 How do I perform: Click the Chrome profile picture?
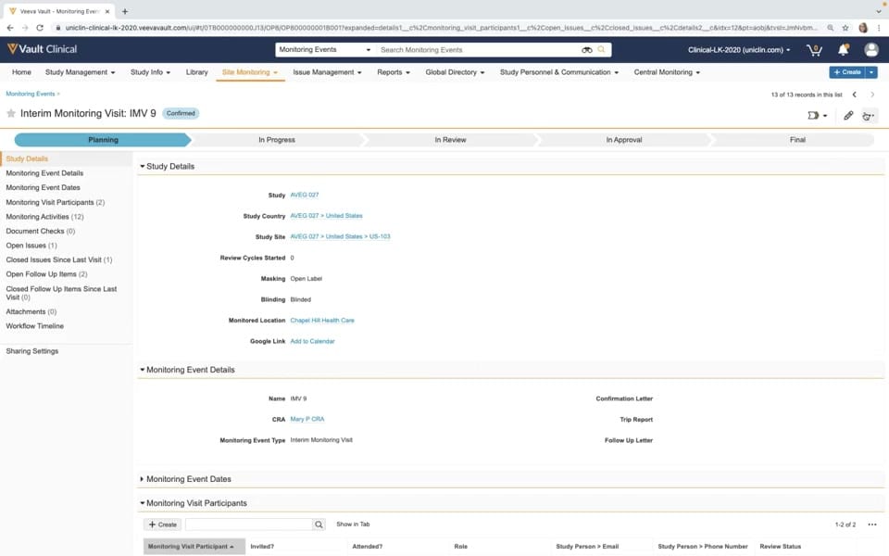pos(863,27)
